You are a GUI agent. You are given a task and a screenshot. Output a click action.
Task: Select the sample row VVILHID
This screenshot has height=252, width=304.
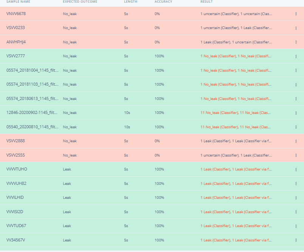point(15,197)
